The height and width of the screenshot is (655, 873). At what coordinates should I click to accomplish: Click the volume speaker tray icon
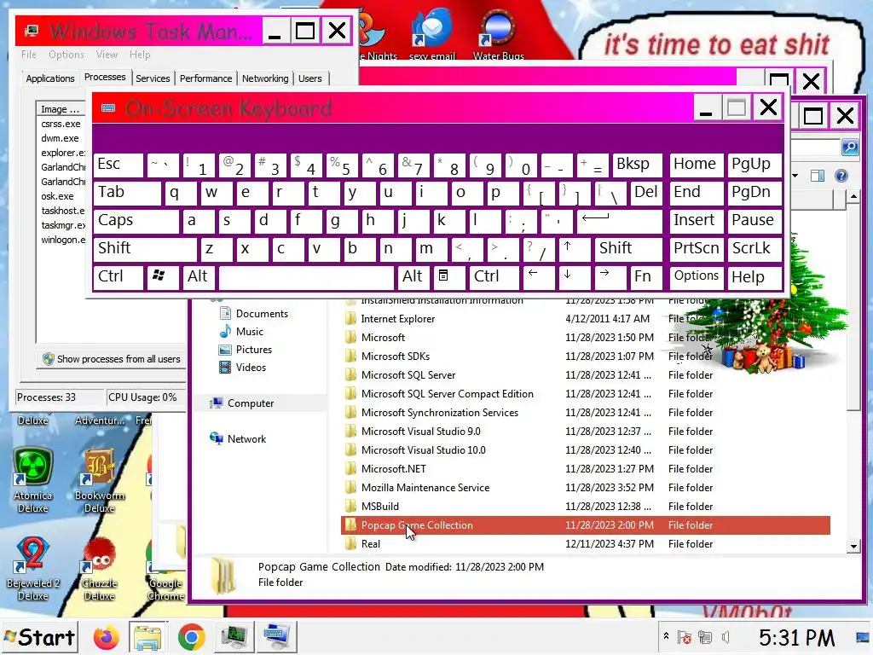(x=726, y=637)
